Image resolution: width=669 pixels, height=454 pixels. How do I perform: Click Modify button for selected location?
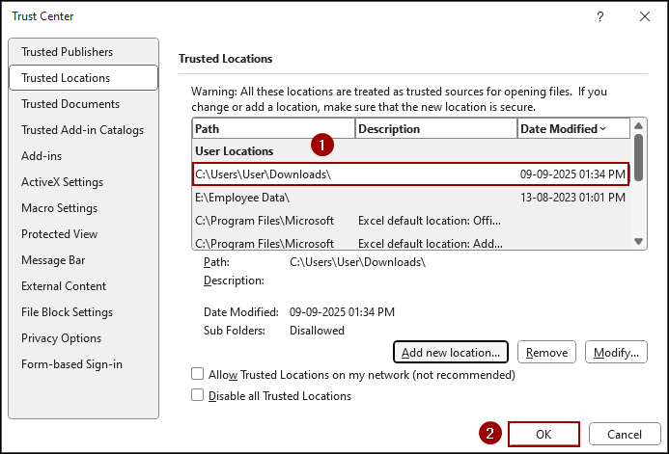click(x=616, y=352)
